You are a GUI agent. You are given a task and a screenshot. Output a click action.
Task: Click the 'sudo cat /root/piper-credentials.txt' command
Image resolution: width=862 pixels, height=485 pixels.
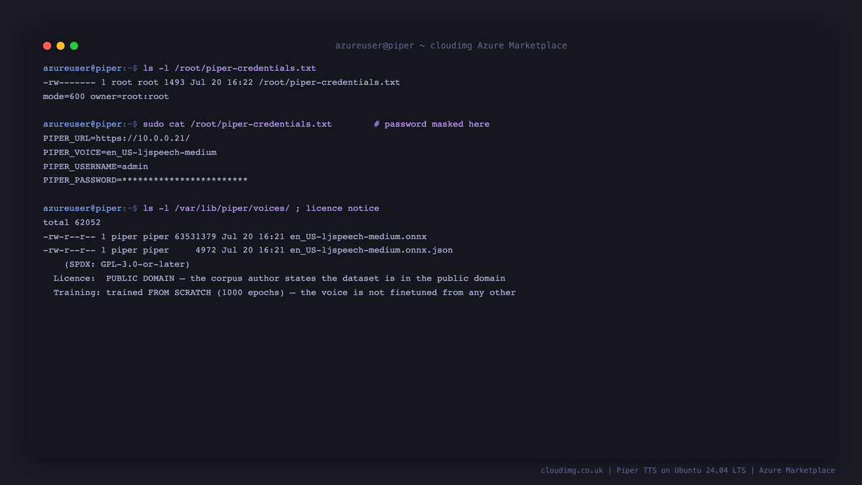click(x=237, y=124)
